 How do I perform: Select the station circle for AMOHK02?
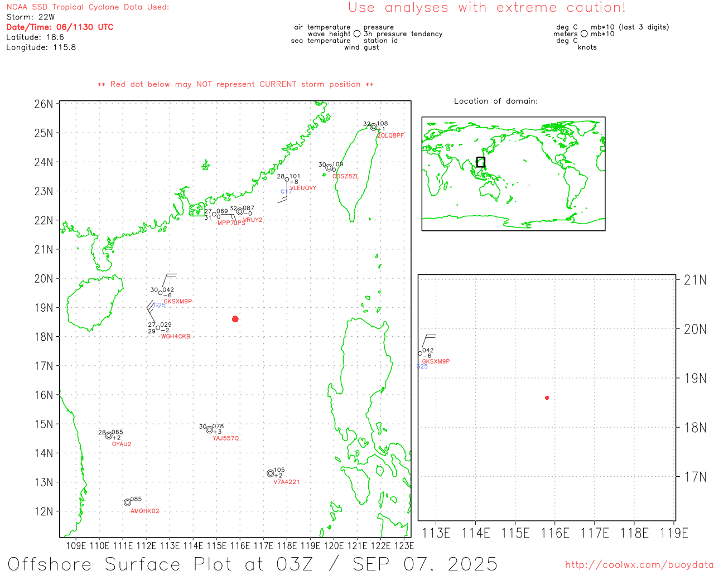(x=127, y=502)
